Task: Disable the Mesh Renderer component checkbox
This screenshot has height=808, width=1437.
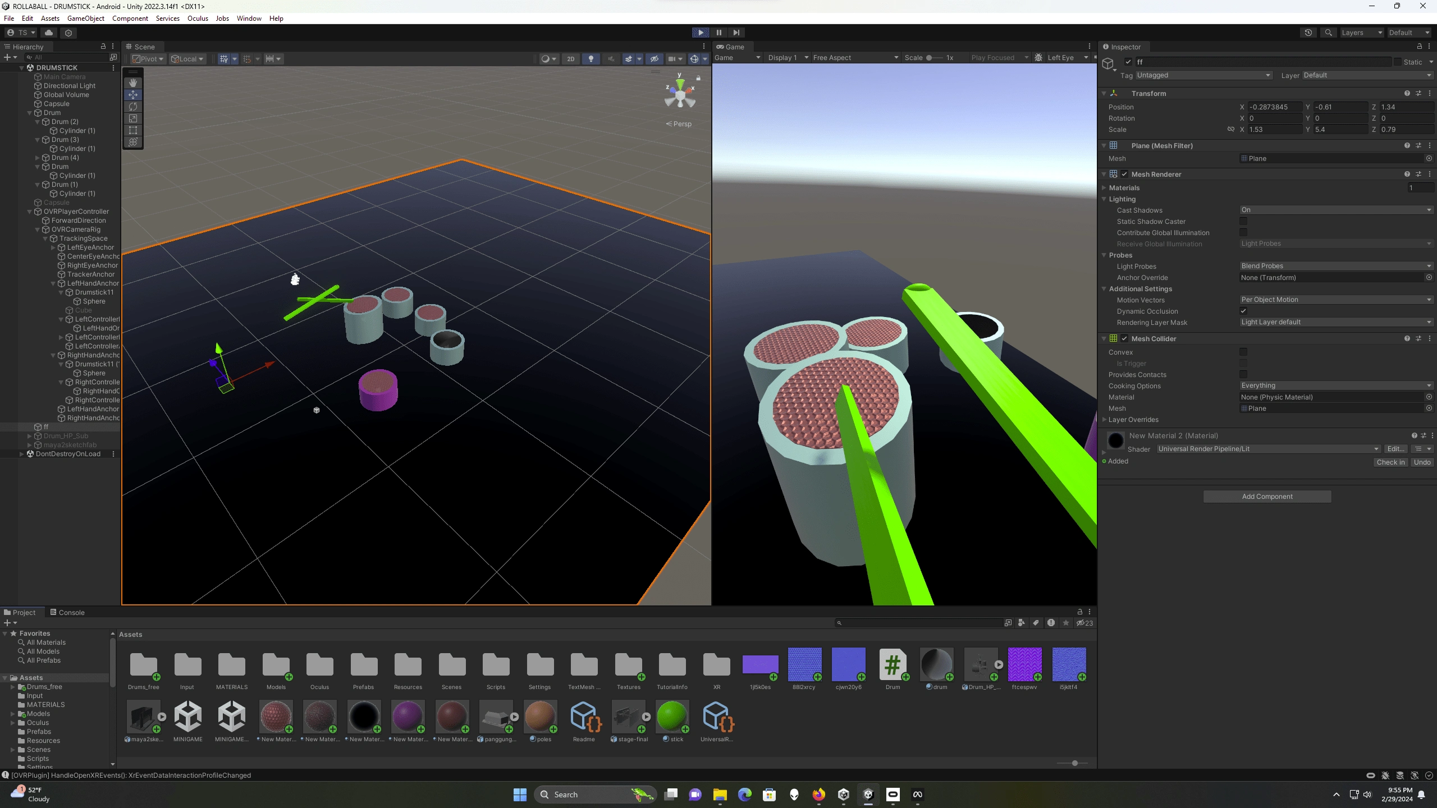Action: [x=1124, y=175]
